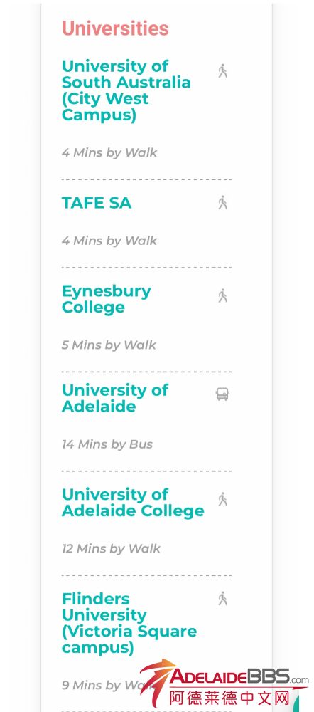Click walking icon beside University of South Australia

pos(222,70)
